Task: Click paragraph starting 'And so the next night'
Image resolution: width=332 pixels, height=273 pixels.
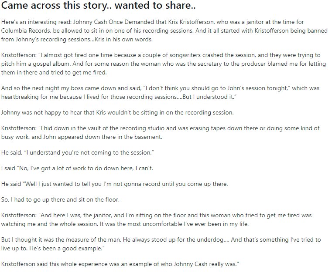Action: pos(160,93)
